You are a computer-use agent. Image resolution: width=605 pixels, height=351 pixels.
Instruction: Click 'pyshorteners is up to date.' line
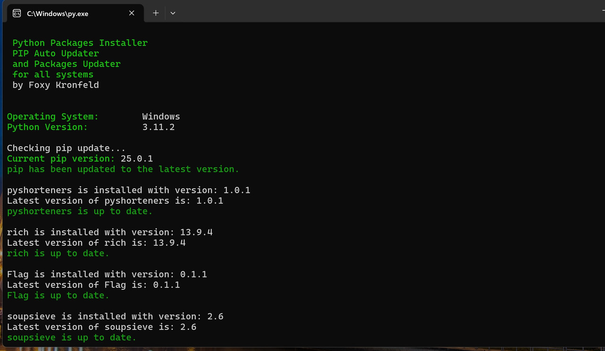[80, 211]
